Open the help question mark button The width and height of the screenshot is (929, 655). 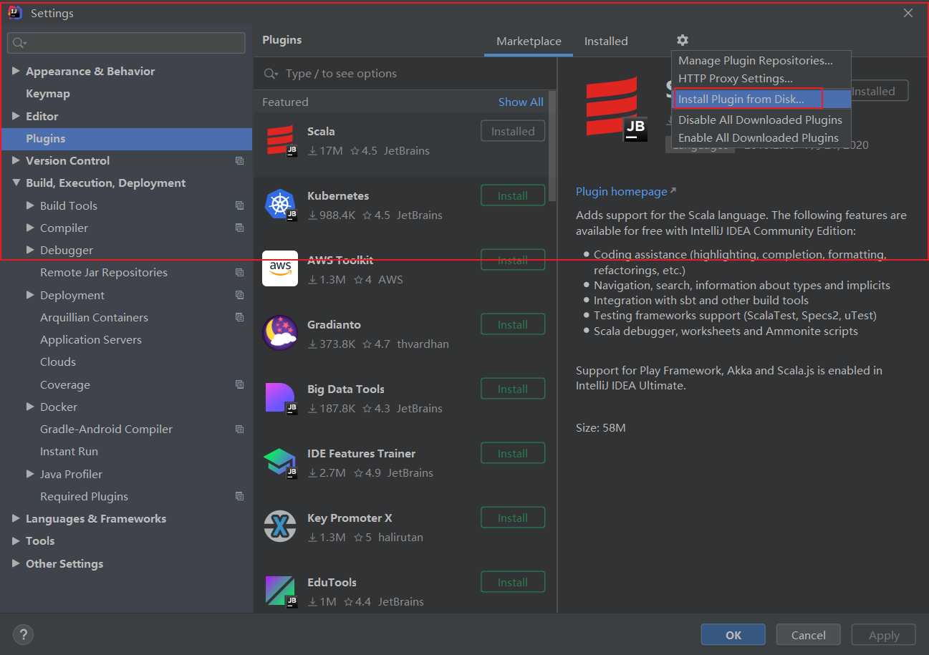click(x=23, y=634)
